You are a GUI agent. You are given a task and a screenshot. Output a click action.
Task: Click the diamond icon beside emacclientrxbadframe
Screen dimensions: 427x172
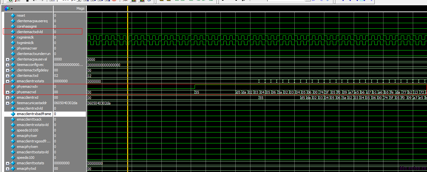(13, 114)
